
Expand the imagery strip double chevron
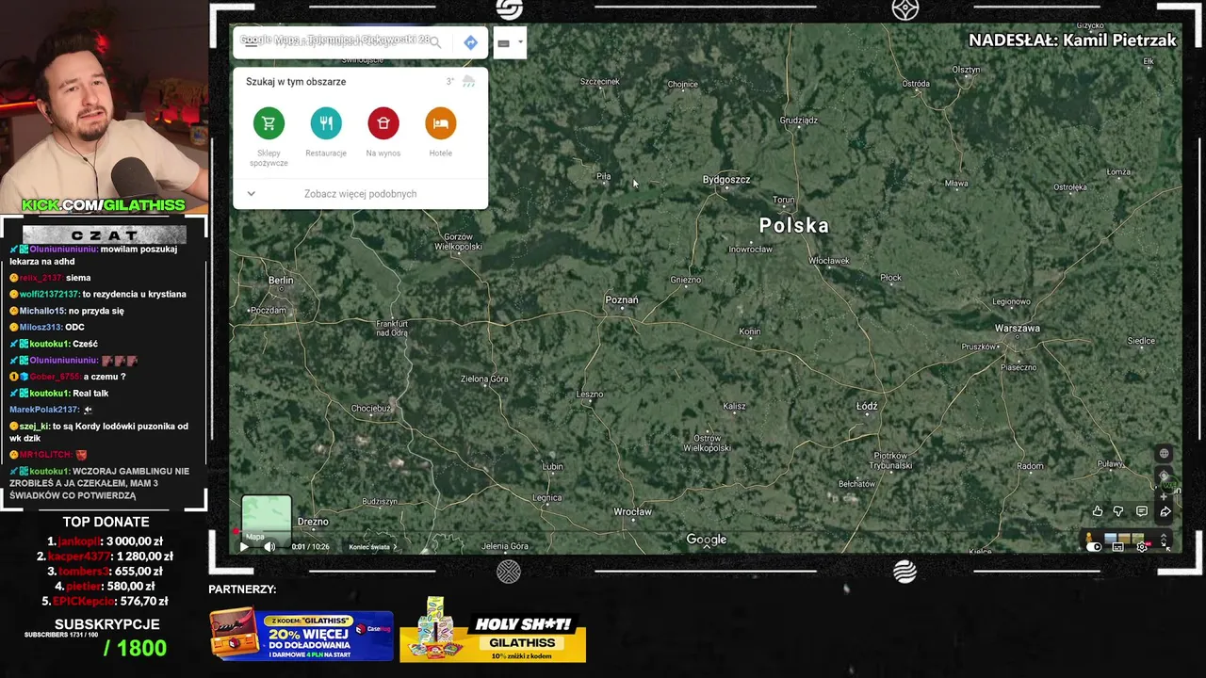[1164, 538]
